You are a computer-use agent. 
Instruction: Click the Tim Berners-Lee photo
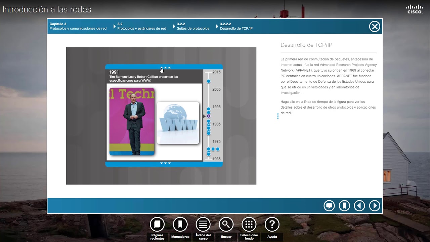click(x=132, y=122)
